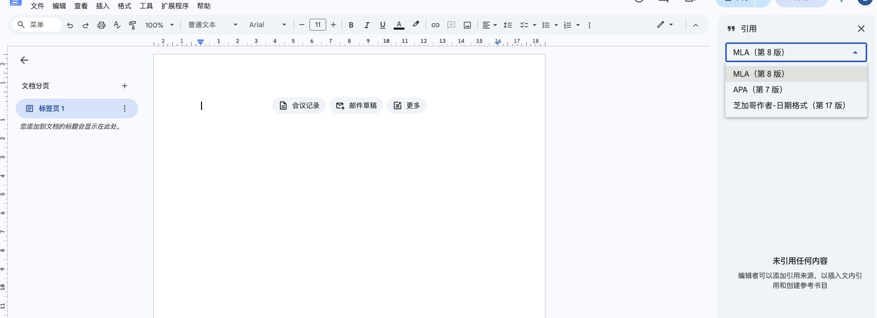This screenshot has width=877, height=318.
Task: Open the text color picker
Action: pos(399,25)
